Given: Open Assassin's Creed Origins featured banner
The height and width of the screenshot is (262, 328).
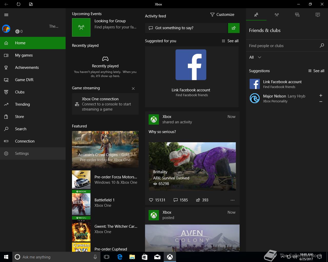Looking at the screenshot, I should coord(105,149).
